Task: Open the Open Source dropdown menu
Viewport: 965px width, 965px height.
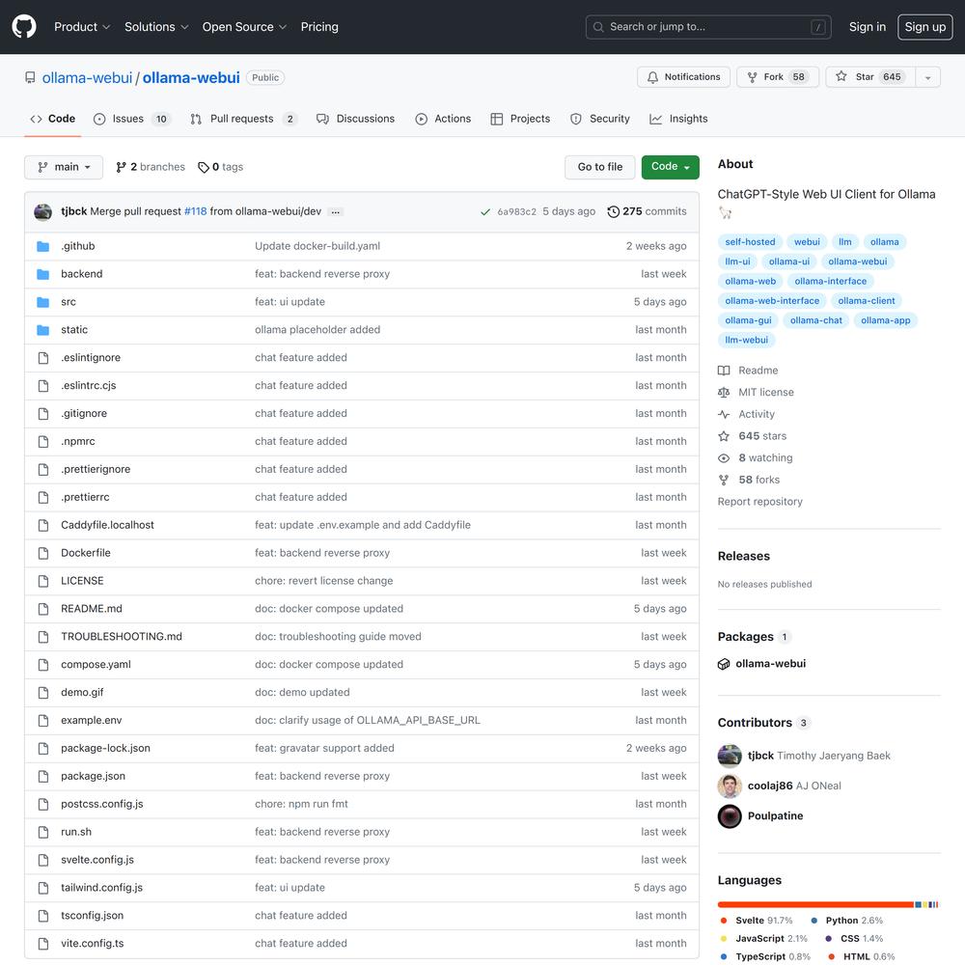Action: [x=244, y=27]
